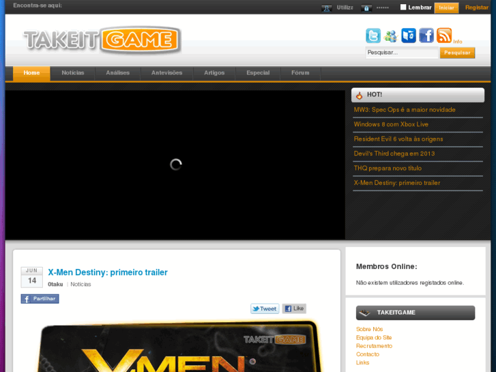Click the icon in TAKEITGAME sidebar header
496x372 pixels.
tap(365, 313)
